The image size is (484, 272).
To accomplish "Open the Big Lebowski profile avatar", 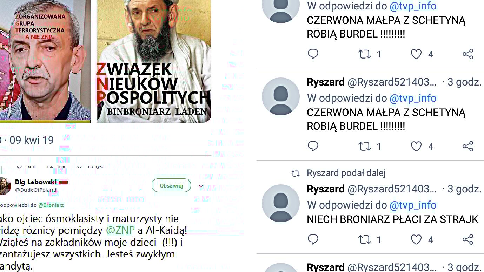I will (x=5, y=186).
